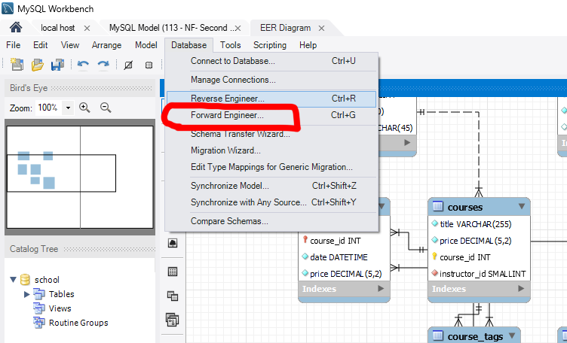The image size is (567, 343).
Task: Open the Arrange menu
Action: click(x=106, y=45)
